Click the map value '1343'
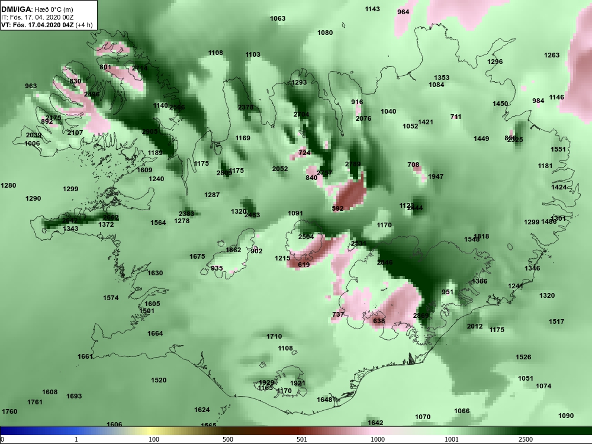Screen dimensions: 592x444 pos(70,229)
